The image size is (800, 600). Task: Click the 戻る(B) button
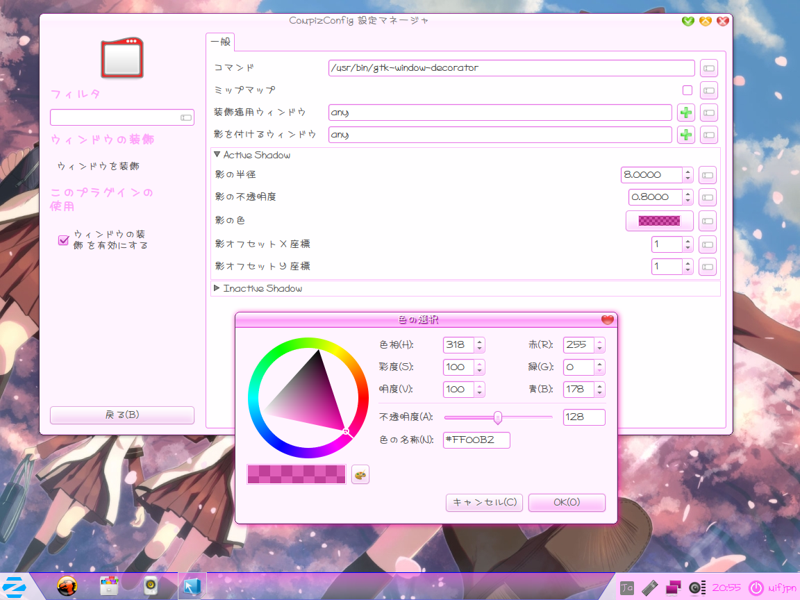[x=122, y=415]
